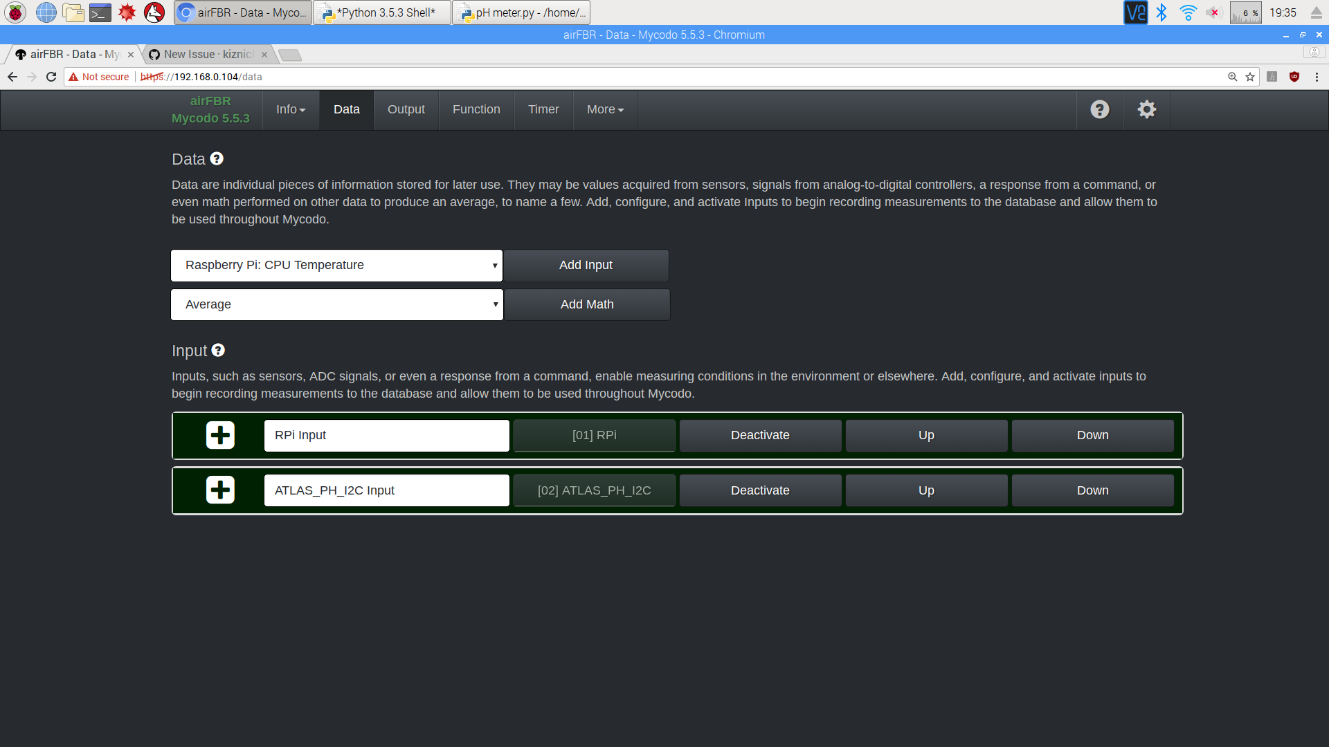Click the Bluetooth tray icon
The image size is (1329, 747).
coord(1161,12)
